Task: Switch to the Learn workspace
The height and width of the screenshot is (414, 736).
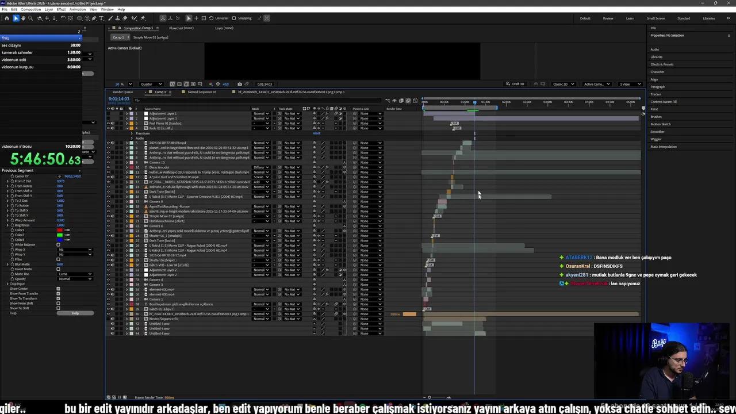Action: (630, 18)
